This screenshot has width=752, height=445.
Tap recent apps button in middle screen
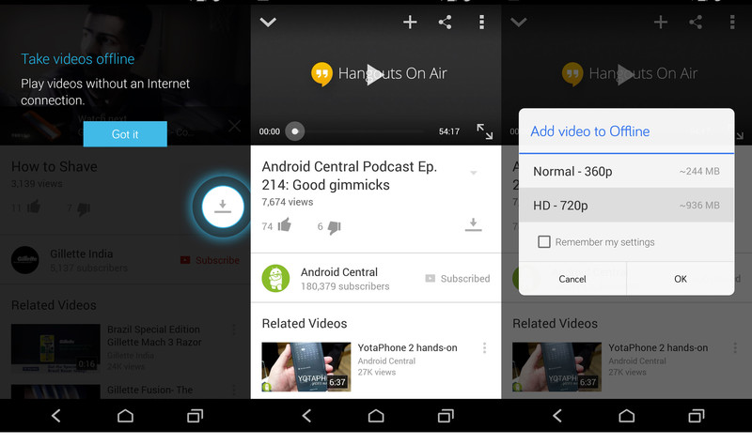(x=446, y=415)
